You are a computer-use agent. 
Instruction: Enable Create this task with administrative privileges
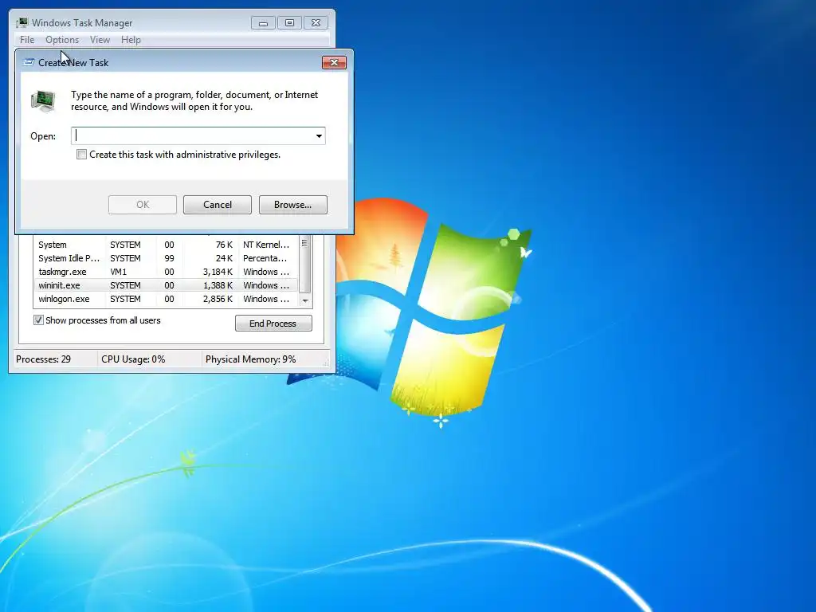click(x=82, y=155)
